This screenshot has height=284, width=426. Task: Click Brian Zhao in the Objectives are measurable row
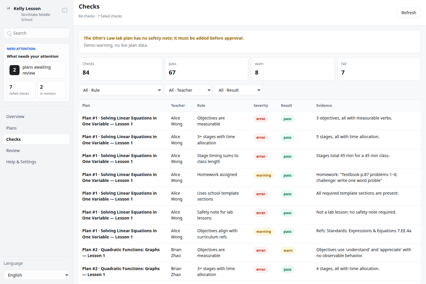tap(176, 253)
